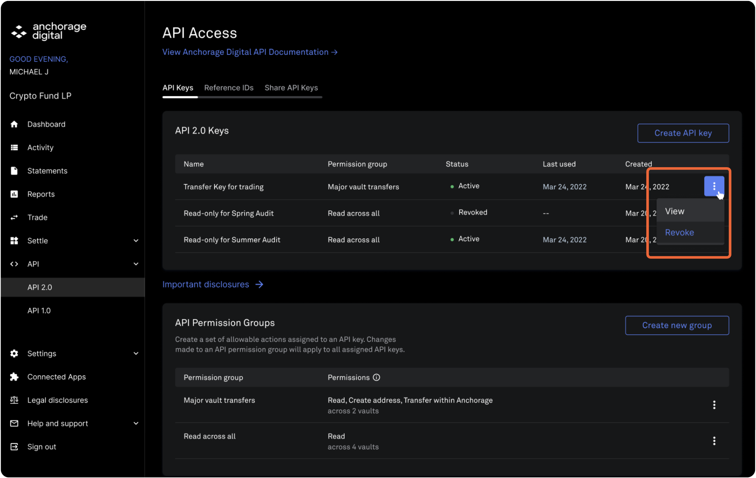Expand Help and support section
Viewport: 756px width, 478px height.
pos(136,424)
